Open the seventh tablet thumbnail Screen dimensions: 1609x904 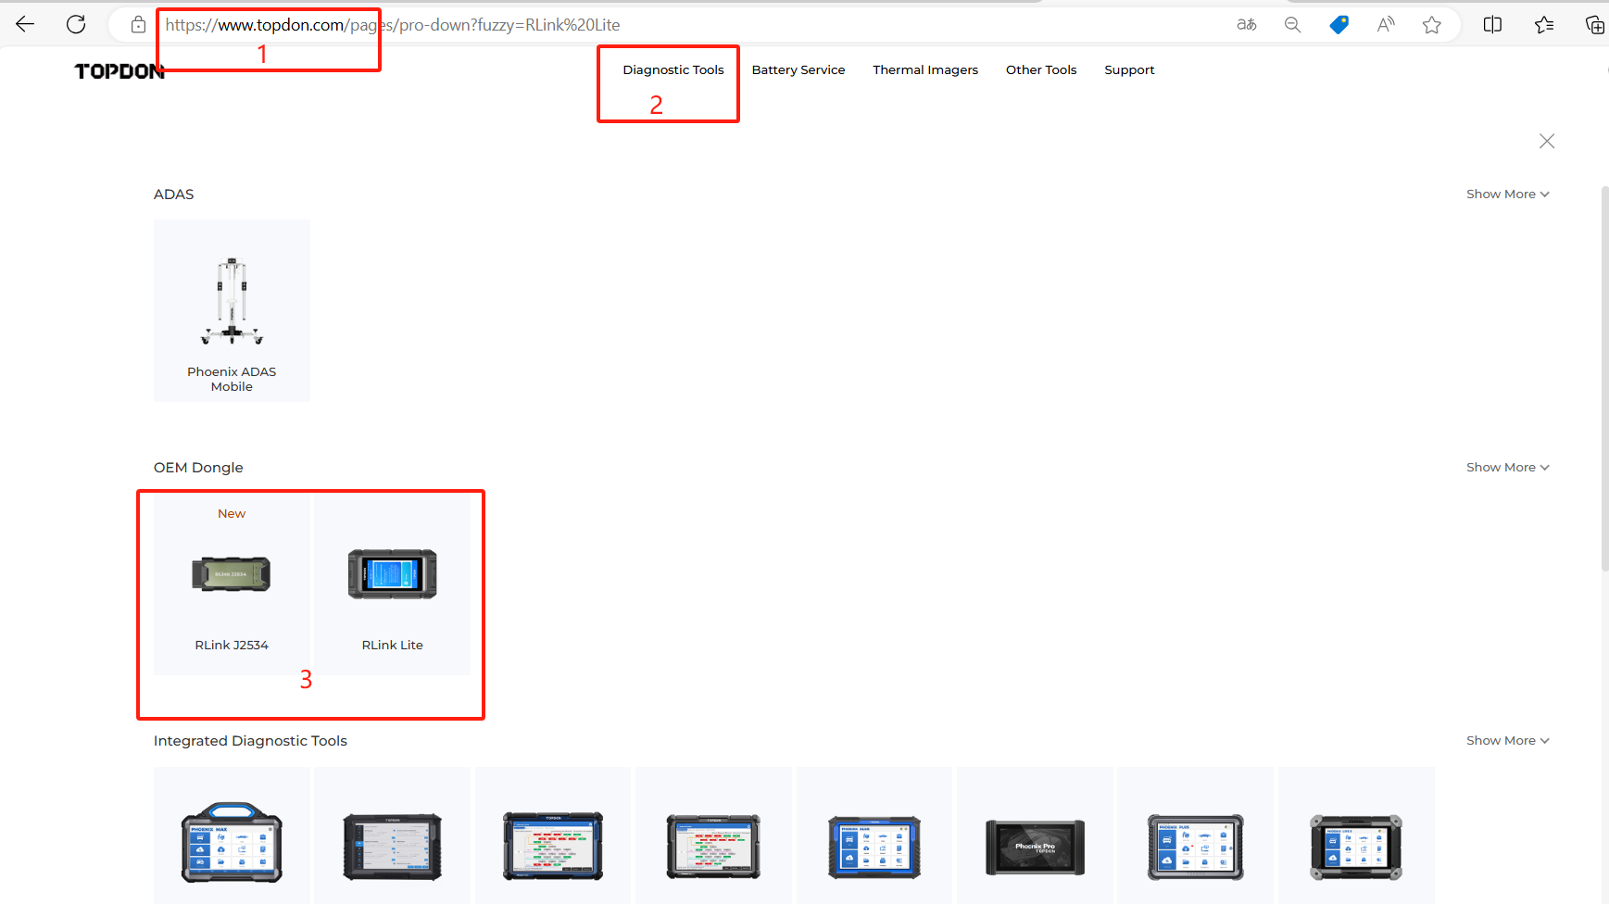tap(1196, 847)
